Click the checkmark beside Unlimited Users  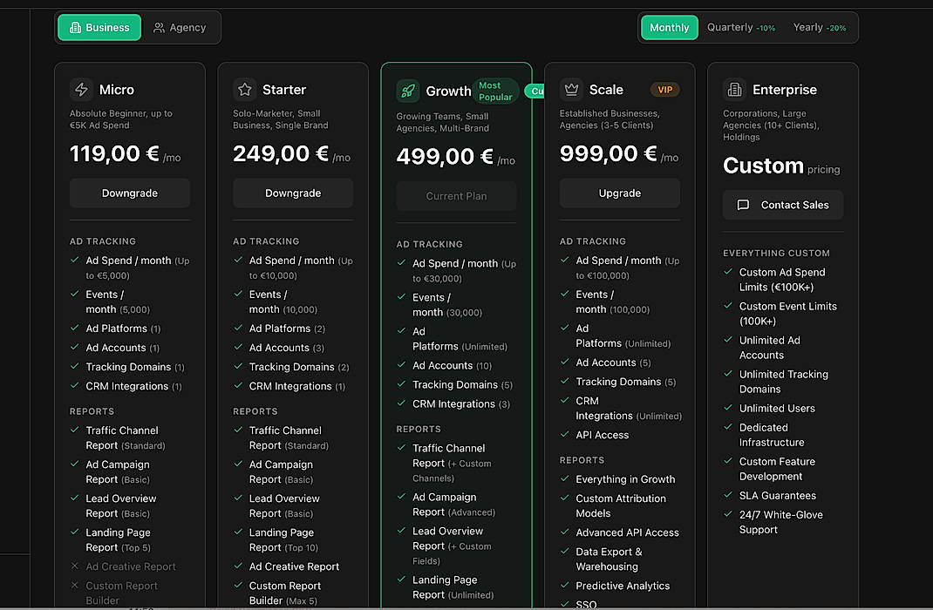(728, 407)
